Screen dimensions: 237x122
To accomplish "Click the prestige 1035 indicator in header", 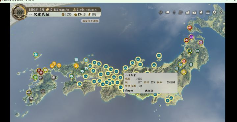I will 66,14.
